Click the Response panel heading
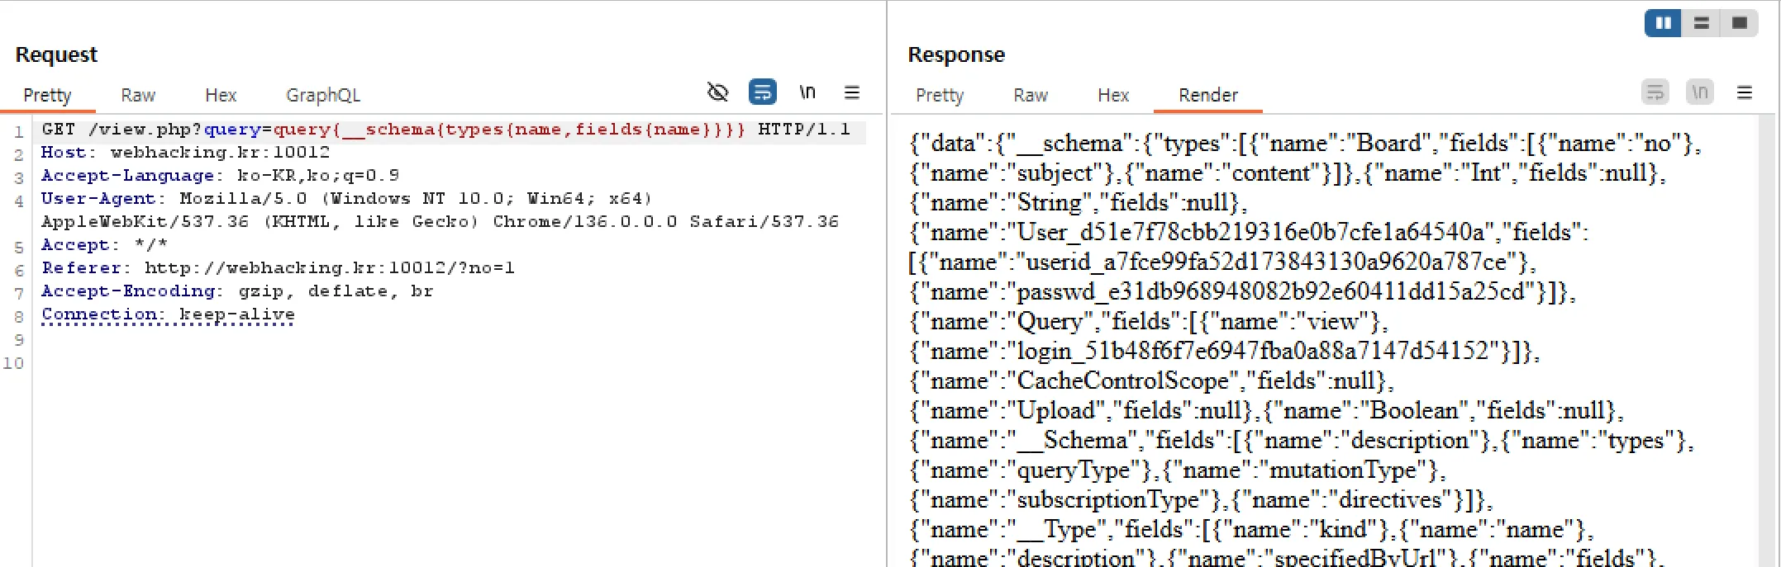 pyautogui.click(x=956, y=54)
